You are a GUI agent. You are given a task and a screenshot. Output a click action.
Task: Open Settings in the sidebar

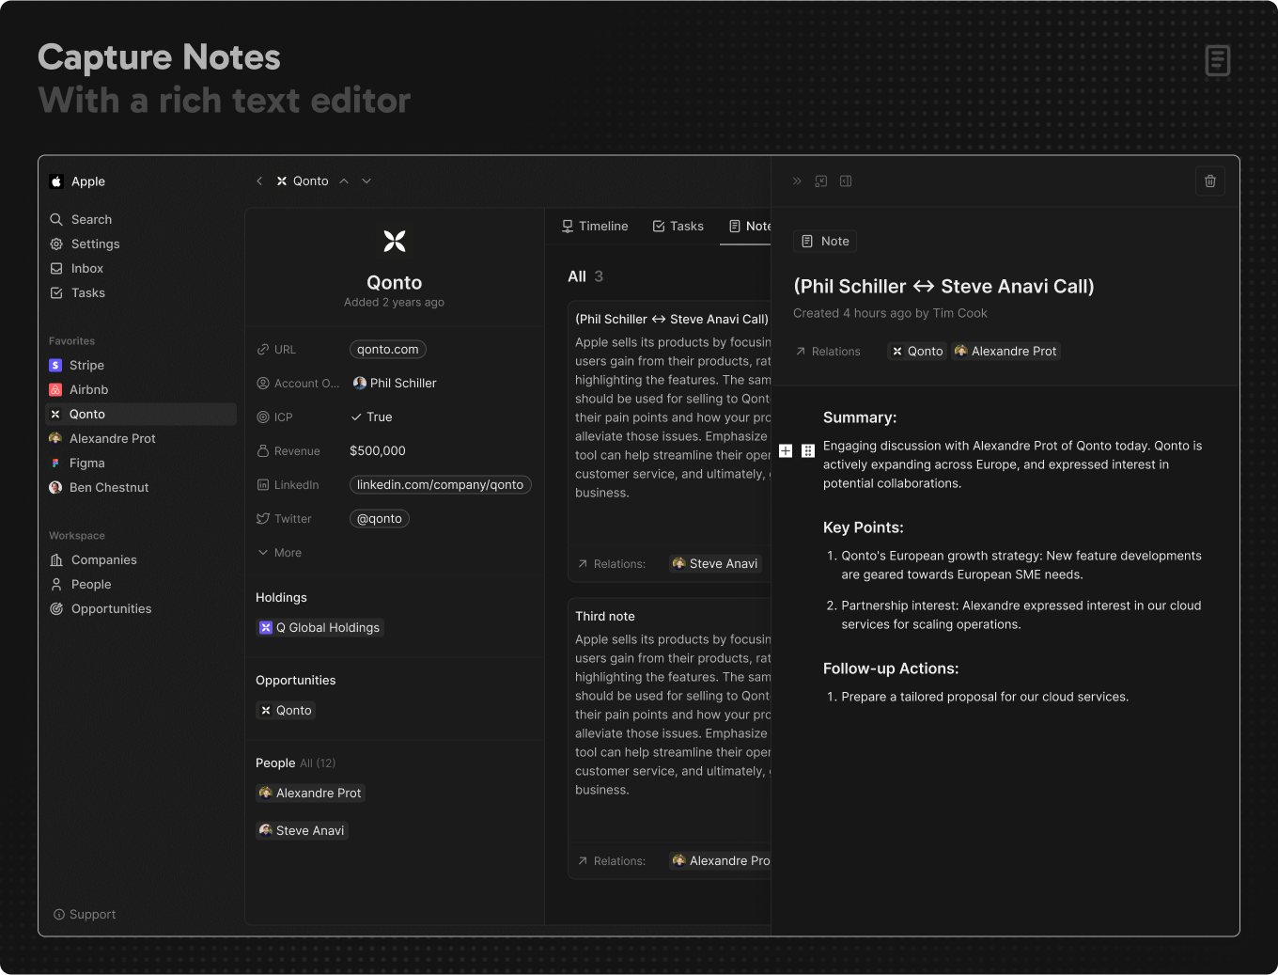pos(95,244)
